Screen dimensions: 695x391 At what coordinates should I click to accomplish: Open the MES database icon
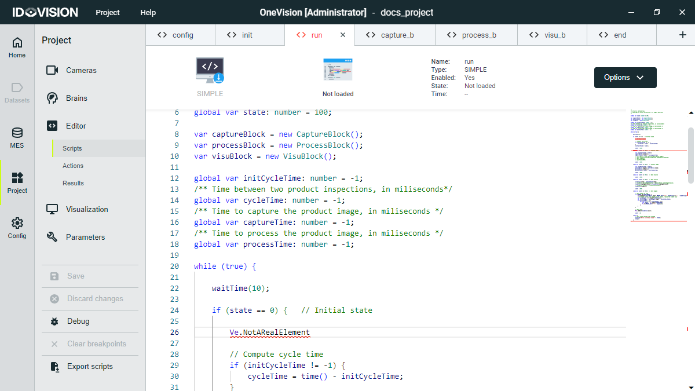[x=17, y=138]
